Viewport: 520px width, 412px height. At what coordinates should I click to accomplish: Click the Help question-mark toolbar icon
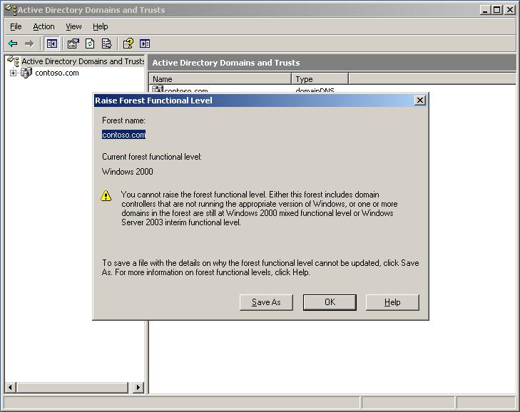coord(128,43)
